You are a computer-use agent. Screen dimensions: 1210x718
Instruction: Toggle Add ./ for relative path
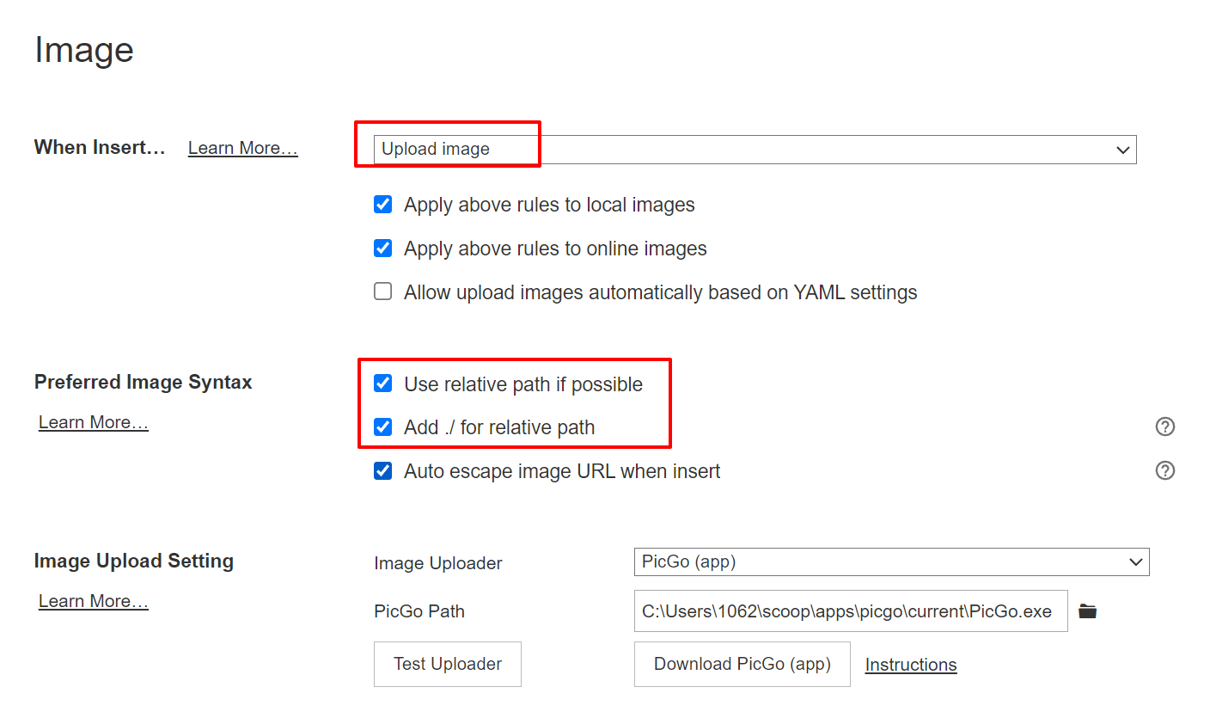[382, 427]
